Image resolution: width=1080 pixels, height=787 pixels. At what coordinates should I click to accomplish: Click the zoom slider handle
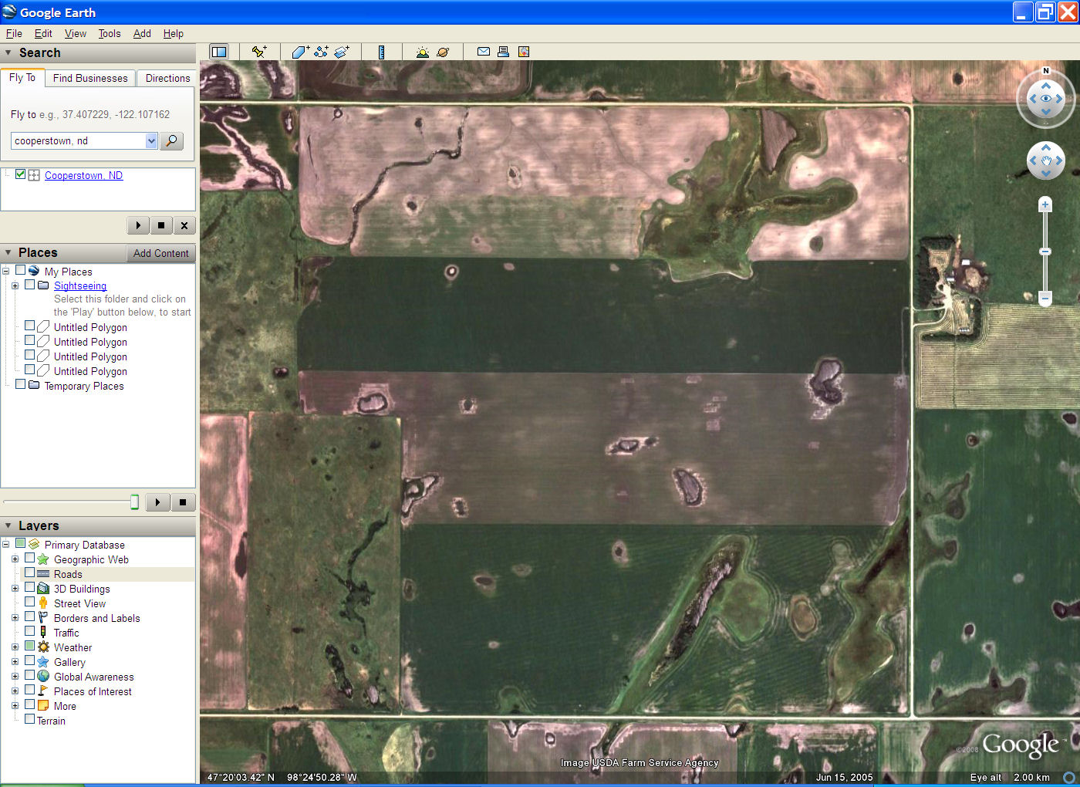tap(1045, 252)
